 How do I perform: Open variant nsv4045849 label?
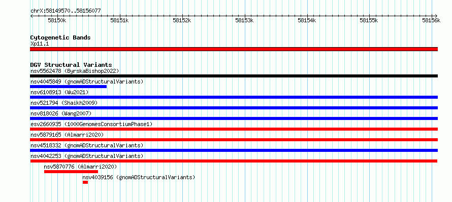[87, 82]
